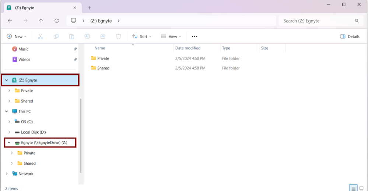368x191 pixels.
Task: Click the search magnifier icon
Action: click(x=357, y=21)
